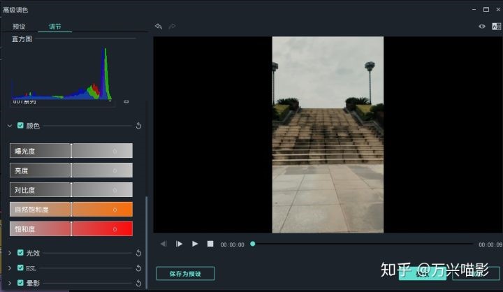Click the left panel scrollbar

click(x=147, y=242)
